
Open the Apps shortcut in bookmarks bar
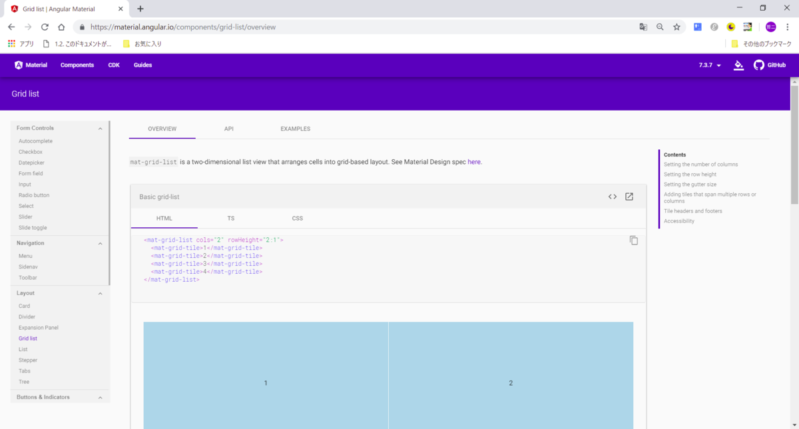pyautogui.click(x=21, y=44)
